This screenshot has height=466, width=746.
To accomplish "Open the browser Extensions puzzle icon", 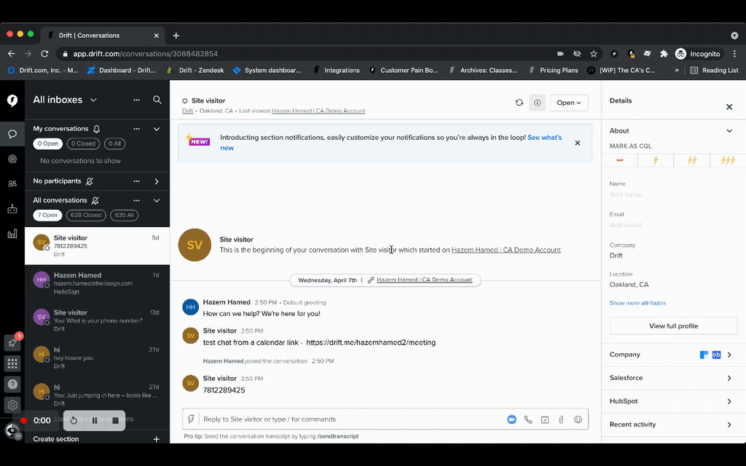I will pyautogui.click(x=664, y=54).
